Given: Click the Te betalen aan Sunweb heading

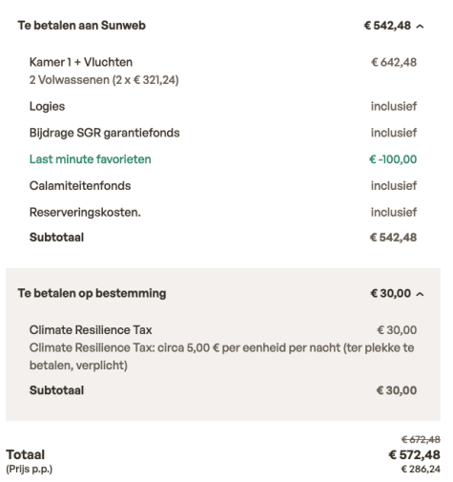Looking at the screenshot, I should [82, 26].
